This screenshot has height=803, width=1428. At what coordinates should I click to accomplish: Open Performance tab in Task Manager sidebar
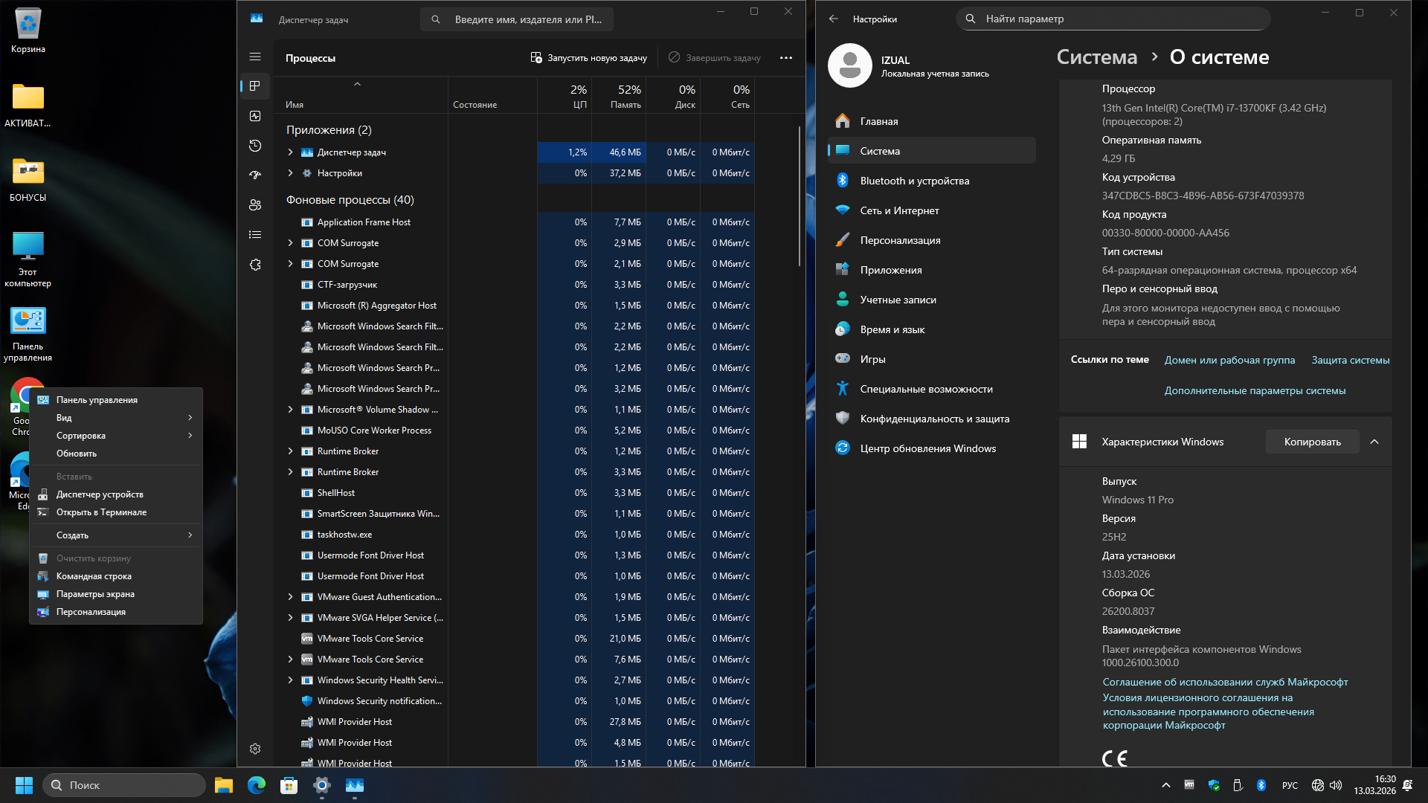tap(255, 116)
